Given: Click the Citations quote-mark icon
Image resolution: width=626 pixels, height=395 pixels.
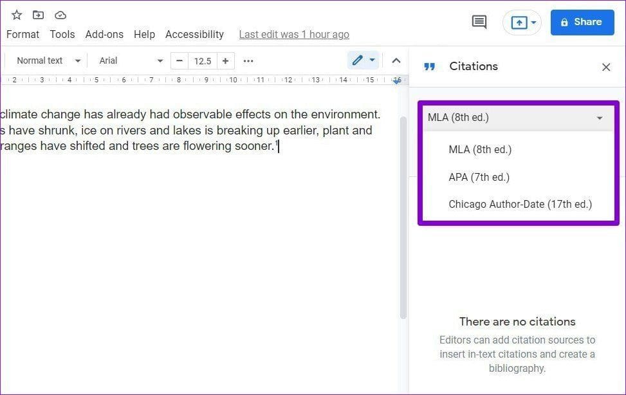Looking at the screenshot, I should pos(430,66).
